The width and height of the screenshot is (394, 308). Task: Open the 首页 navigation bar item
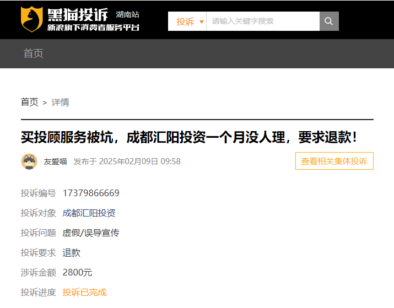click(33, 53)
